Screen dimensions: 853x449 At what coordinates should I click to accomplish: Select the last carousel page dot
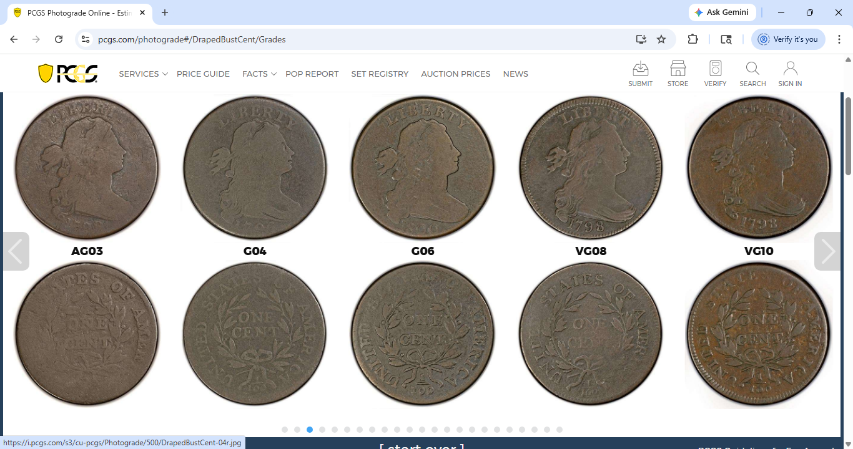560,430
